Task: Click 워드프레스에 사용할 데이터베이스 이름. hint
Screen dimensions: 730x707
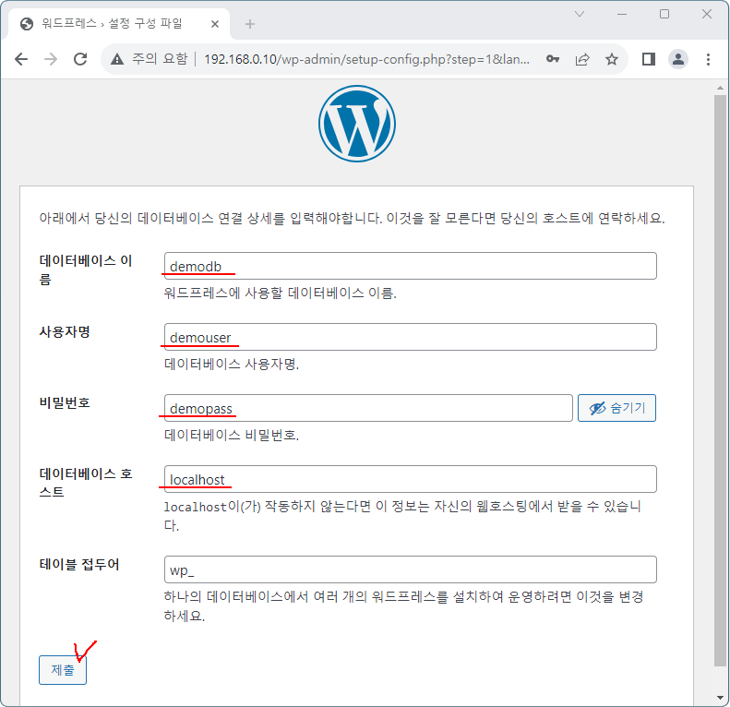Action: point(280,293)
